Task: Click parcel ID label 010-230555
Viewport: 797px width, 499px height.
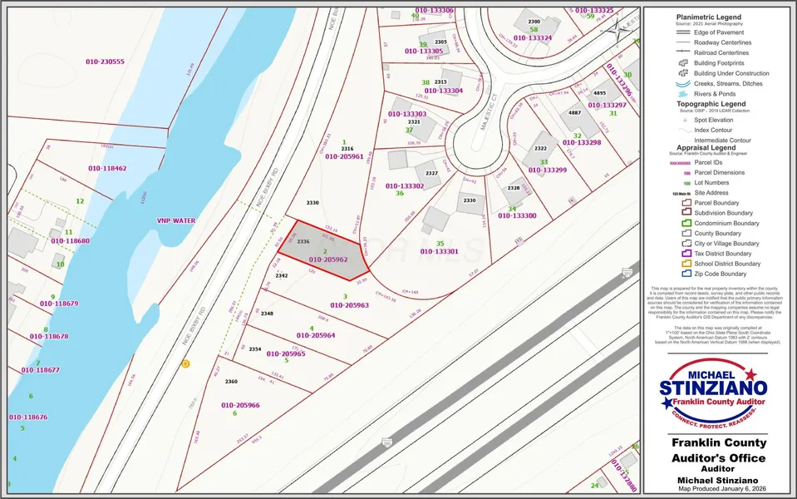Action: point(105,62)
